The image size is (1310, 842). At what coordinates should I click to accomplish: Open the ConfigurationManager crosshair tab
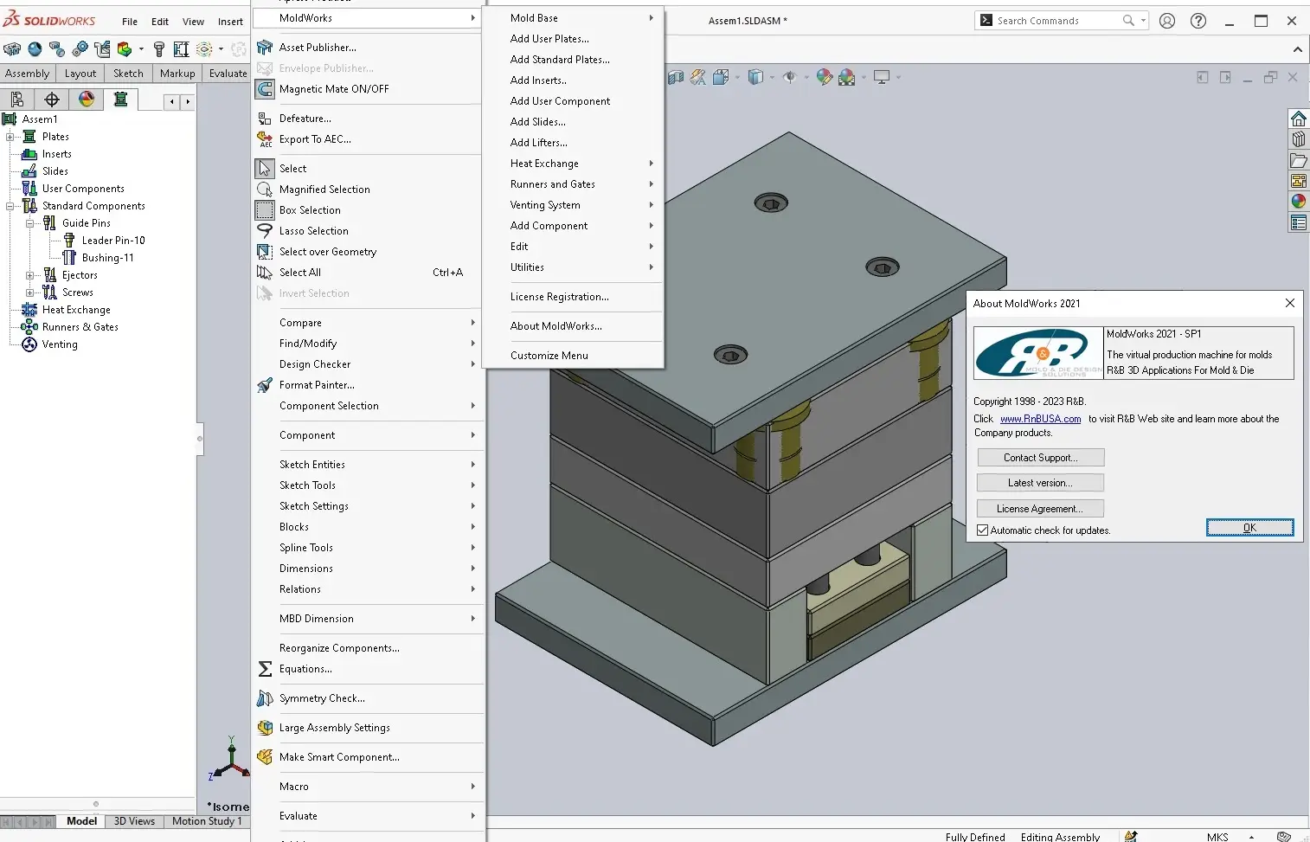(52, 100)
